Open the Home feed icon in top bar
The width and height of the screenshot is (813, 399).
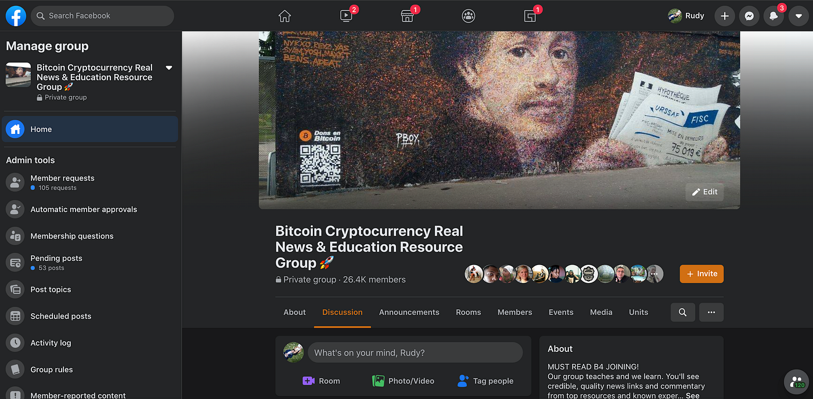click(285, 16)
